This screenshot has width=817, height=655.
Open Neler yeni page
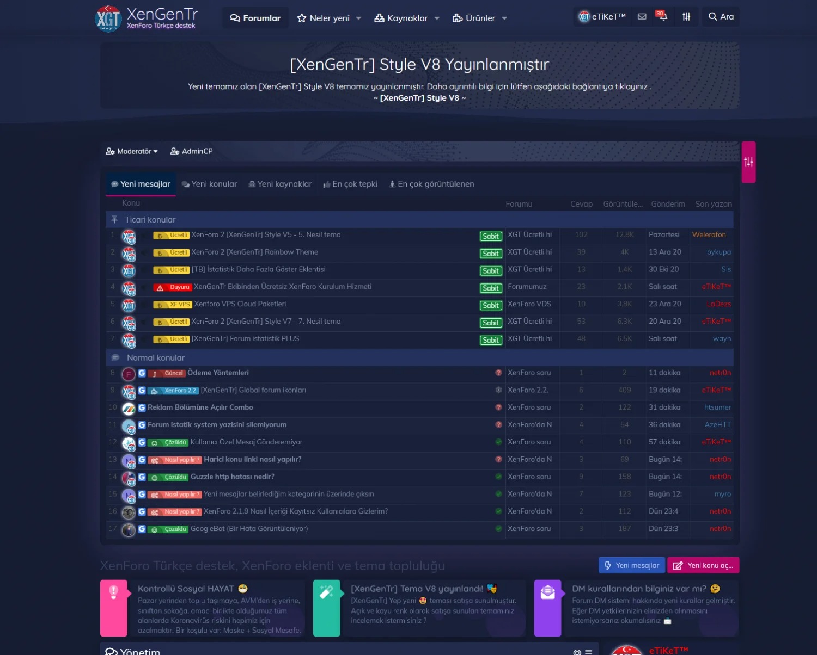[x=324, y=18]
